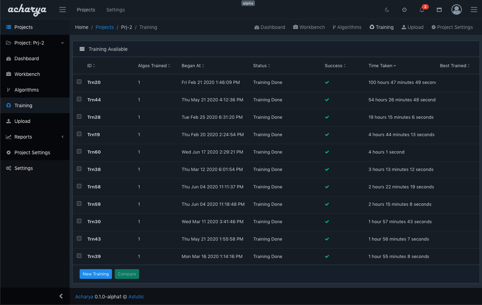Go to Algorithms in the sidebar
The height and width of the screenshot is (305, 482).
(x=26, y=90)
